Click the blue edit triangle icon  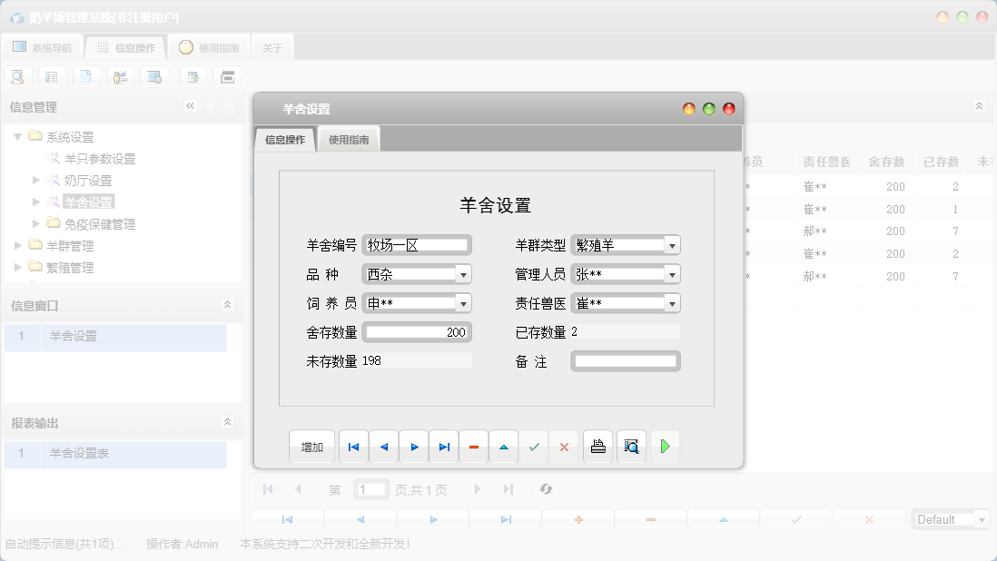coord(504,447)
